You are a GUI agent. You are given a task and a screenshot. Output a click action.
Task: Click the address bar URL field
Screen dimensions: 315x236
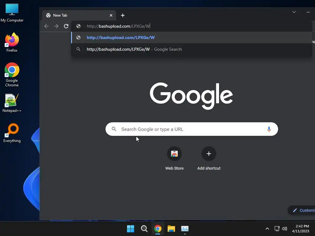click(x=191, y=26)
